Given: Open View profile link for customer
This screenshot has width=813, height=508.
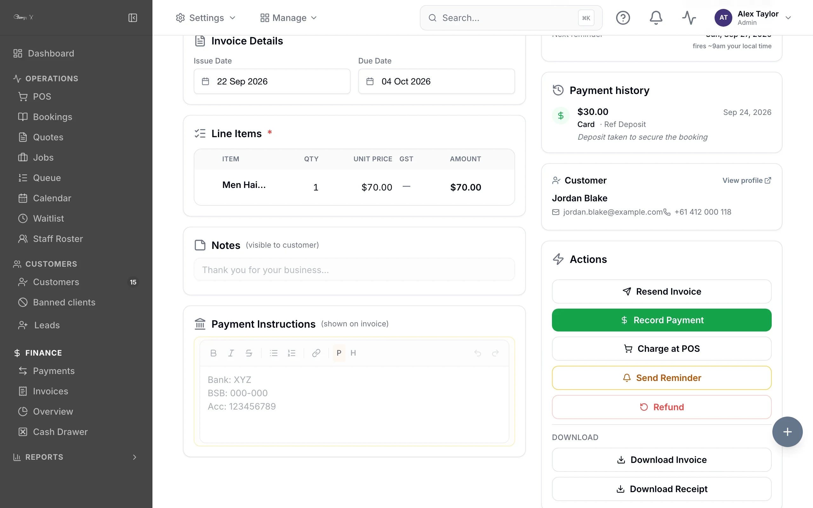Looking at the screenshot, I should pos(747,180).
